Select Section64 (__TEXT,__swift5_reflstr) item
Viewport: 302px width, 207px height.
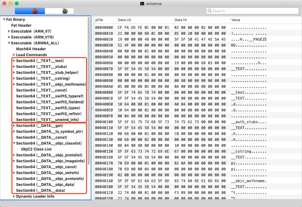pos(49,114)
